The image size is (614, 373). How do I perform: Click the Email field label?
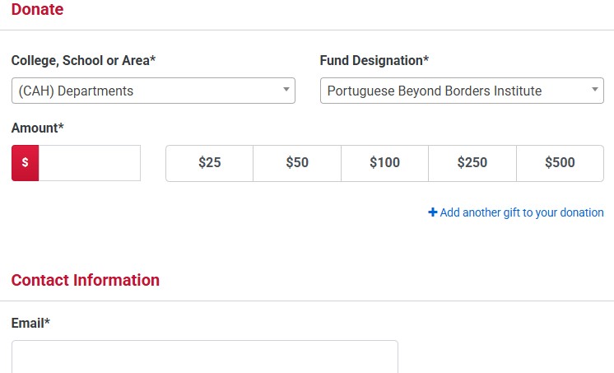[30, 323]
